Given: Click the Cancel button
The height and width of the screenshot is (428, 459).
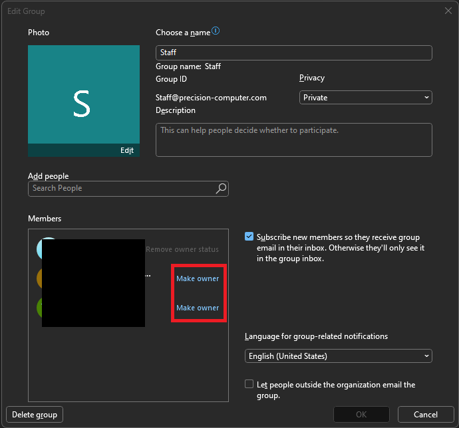Looking at the screenshot, I should coord(426,415).
